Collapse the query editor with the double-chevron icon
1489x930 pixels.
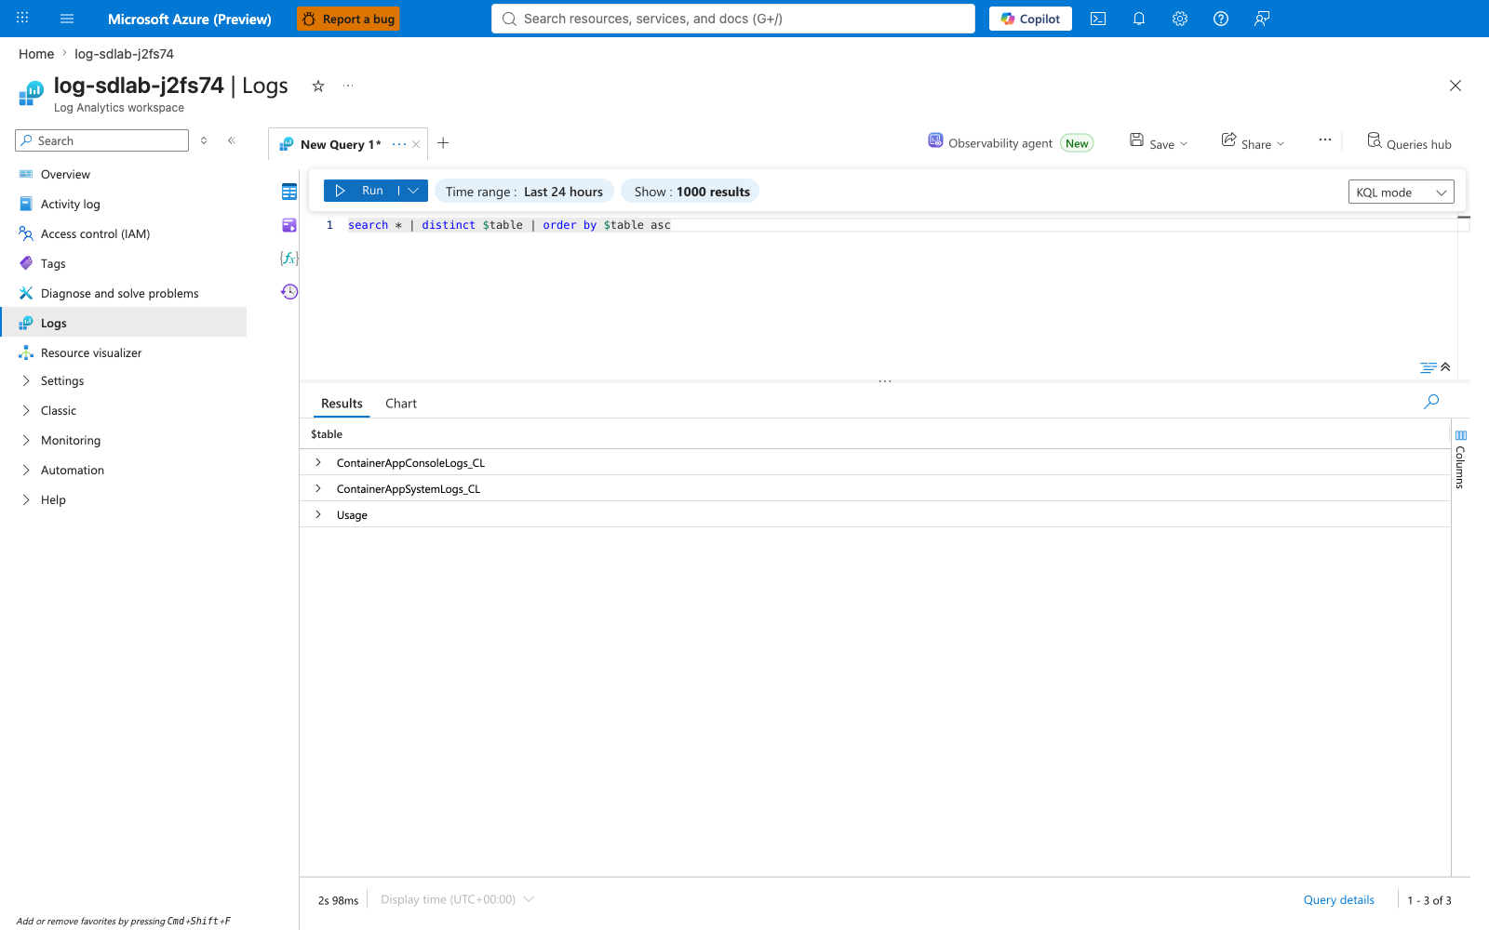(x=1445, y=367)
